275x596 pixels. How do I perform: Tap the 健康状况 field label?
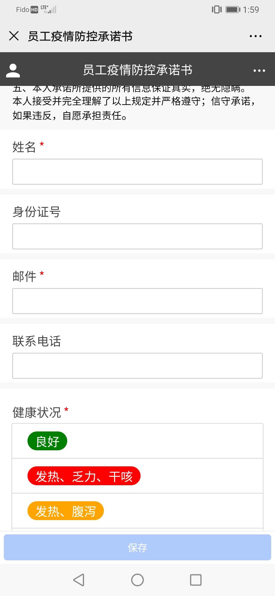(x=37, y=412)
